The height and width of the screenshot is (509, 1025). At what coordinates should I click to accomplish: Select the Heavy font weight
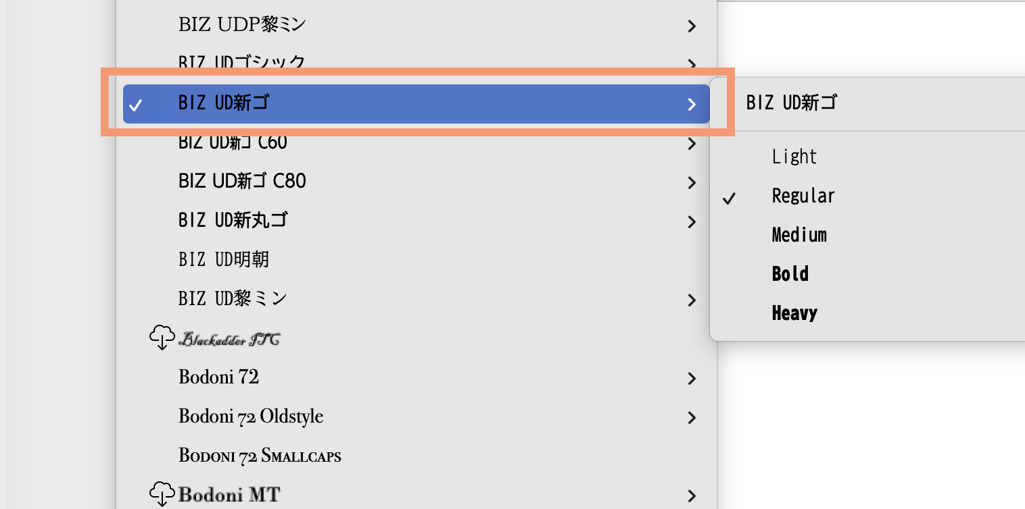(x=794, y=313)
